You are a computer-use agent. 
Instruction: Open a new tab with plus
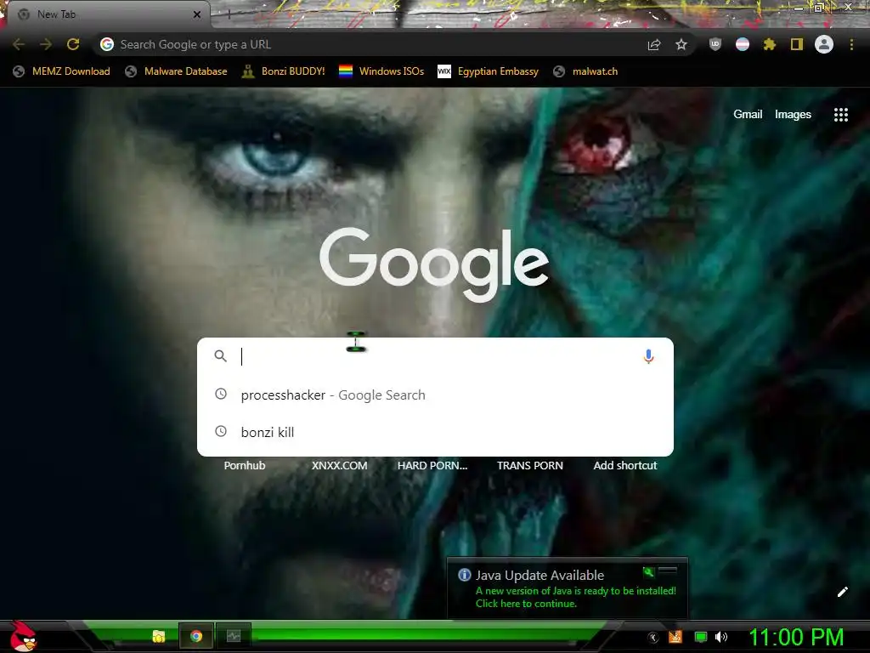(x=229, y=14)
